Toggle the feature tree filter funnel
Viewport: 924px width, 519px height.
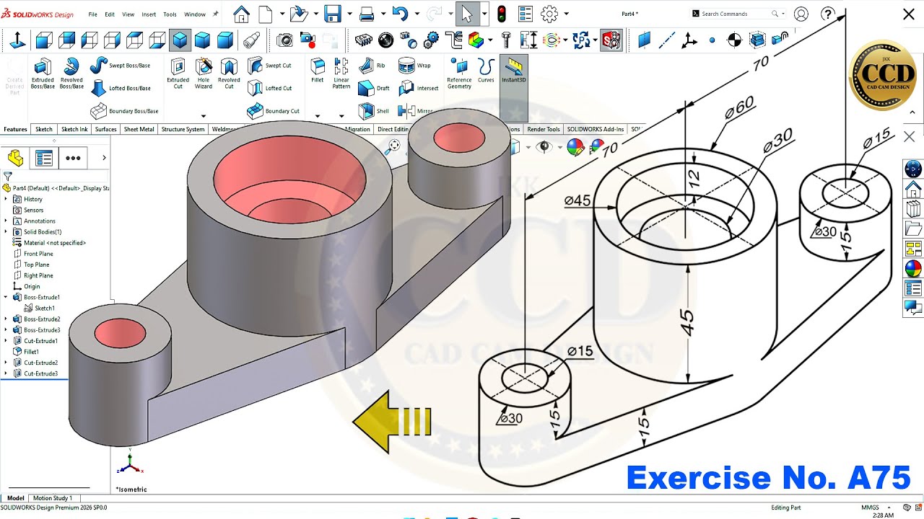click(7, 176)
